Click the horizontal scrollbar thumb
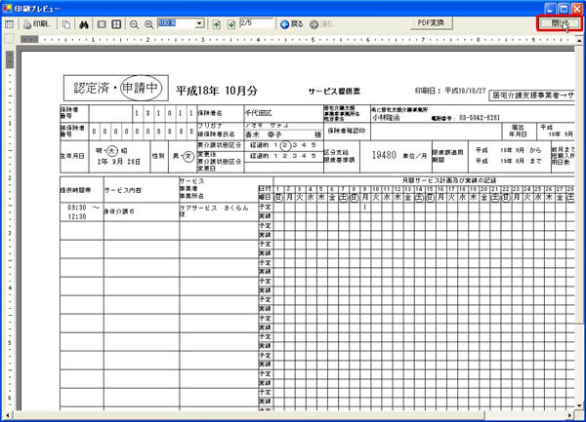Screen dimensions: 586x422 [248, 415]
